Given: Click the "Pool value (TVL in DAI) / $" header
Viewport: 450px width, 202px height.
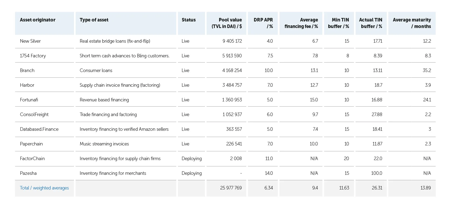Looking at the screenshot, I should click(227, 23).
